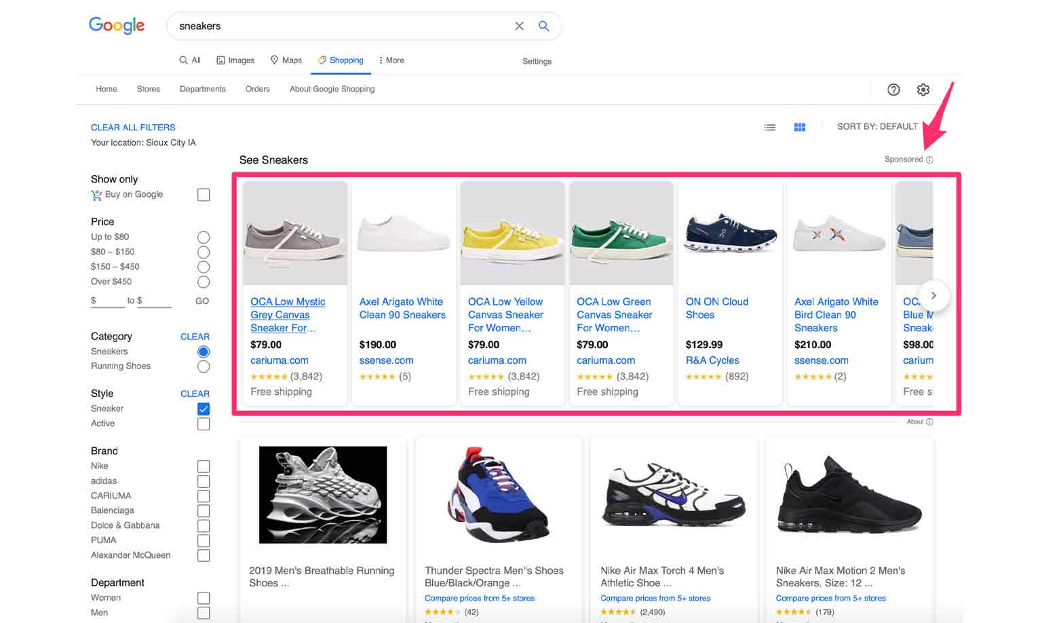Clear the search box with X icon

pyautogui.click(x=519, y=26)
